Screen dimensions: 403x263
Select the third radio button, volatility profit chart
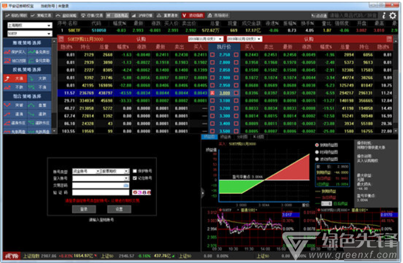317,159
